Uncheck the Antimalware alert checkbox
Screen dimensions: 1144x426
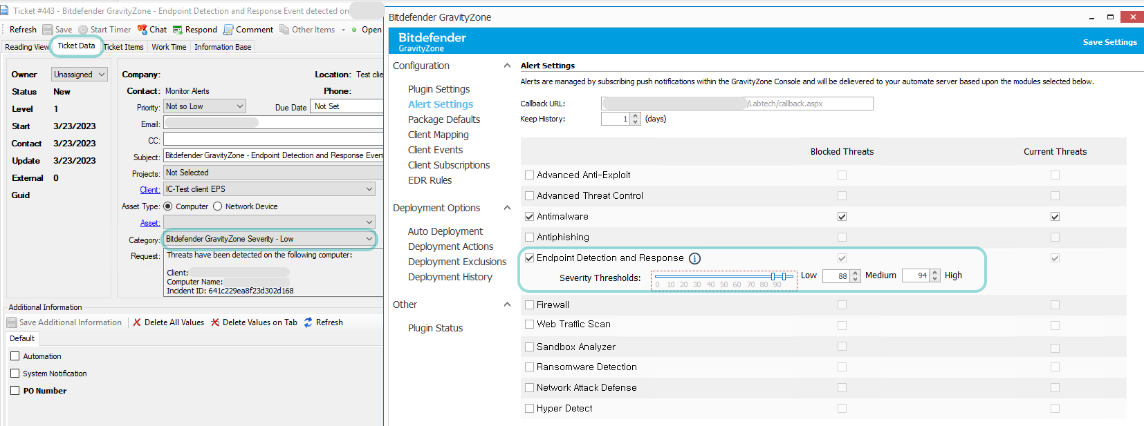529,217
